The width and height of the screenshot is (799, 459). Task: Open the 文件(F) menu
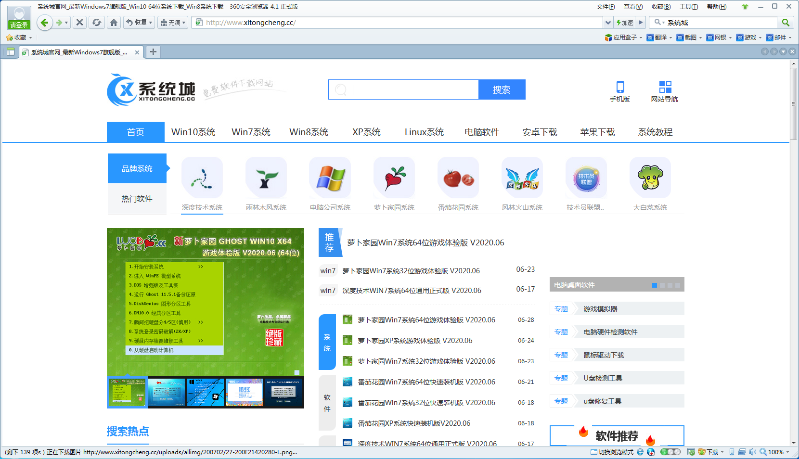coord(606,7)
